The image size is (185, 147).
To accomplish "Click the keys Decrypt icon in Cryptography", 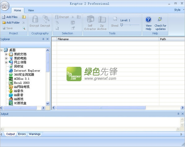I will [46, 19].
